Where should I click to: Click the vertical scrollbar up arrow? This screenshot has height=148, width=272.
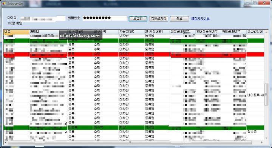coord(266,32)
